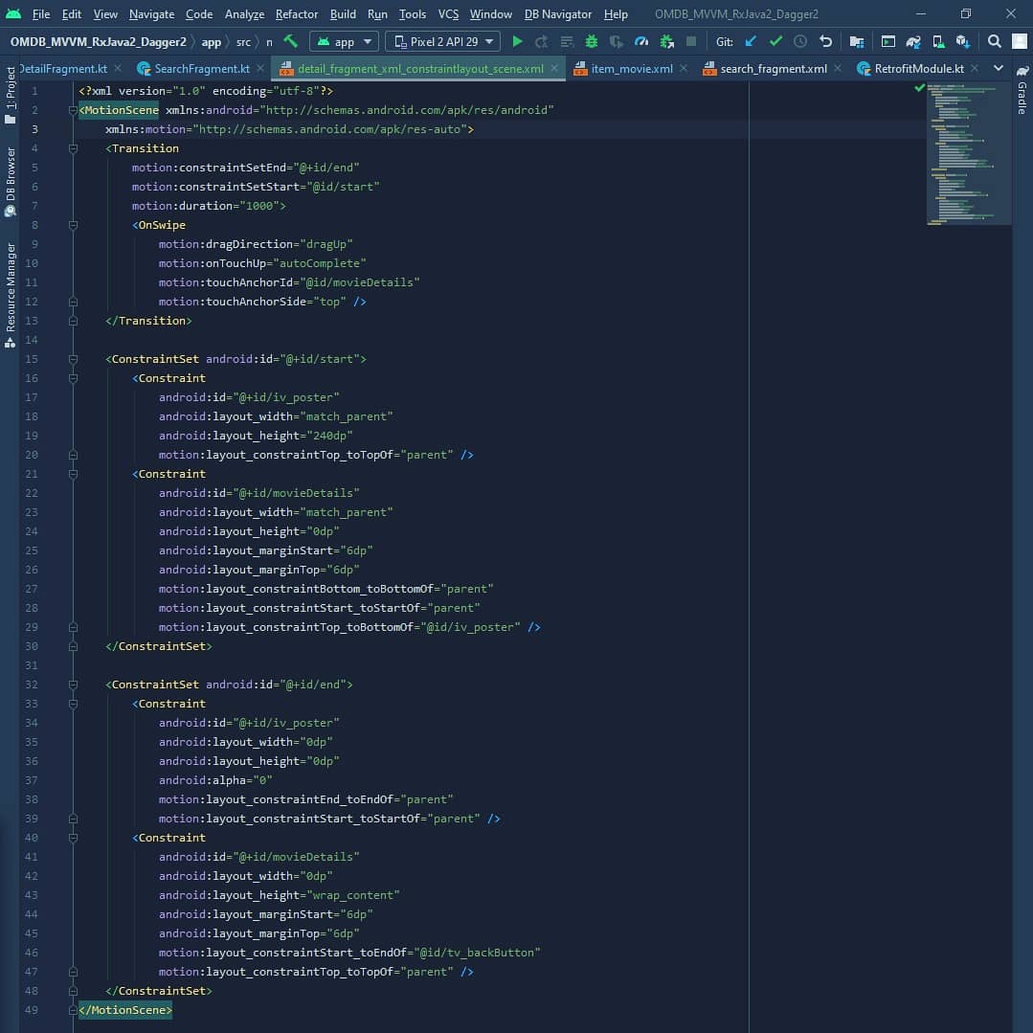Click Sync Project with Gradle Files icon

(x=913, y=41)
